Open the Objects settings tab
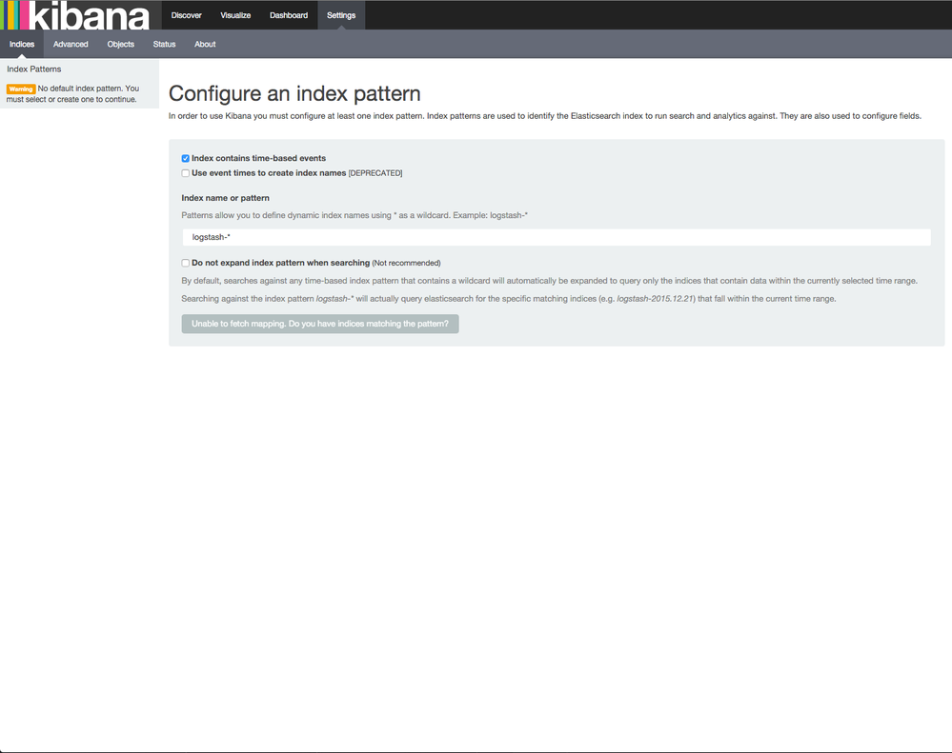 click(120, 44)
